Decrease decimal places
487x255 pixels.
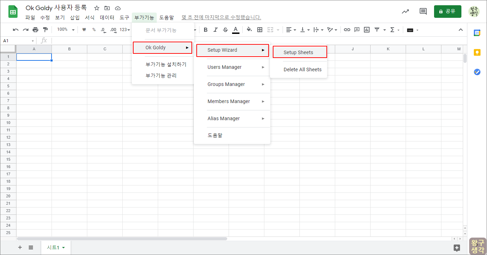[103, 30]
